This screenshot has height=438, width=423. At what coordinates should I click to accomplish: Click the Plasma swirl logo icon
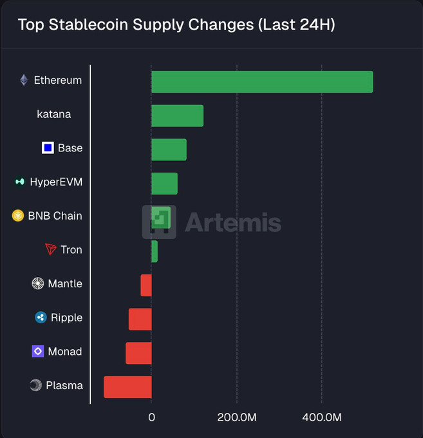click(36, 385)
